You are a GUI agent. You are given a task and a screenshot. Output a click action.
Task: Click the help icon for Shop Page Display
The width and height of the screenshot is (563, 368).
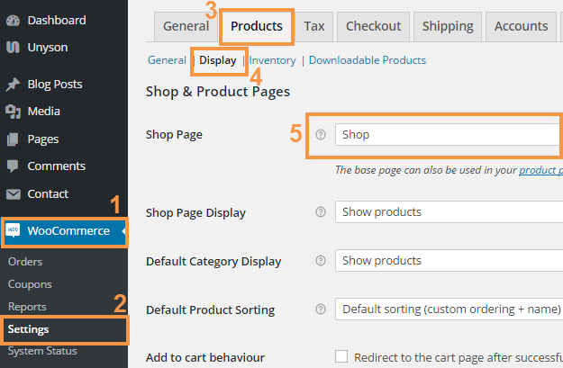click(x=321, y=212)
